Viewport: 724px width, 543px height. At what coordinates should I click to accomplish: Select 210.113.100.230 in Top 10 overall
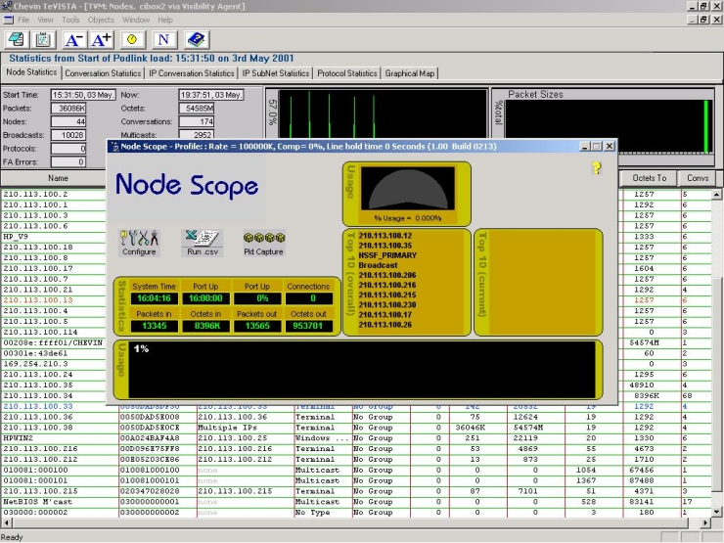386,304
